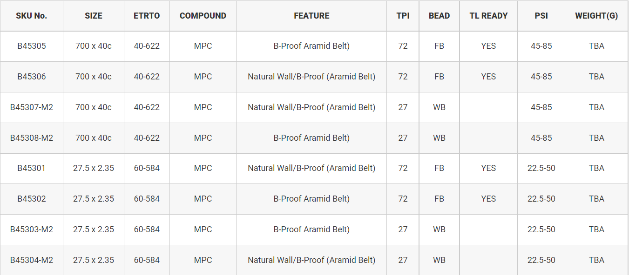Screen dimensions: 629x275
Task: Click SKU cell B45303-M2
Action: tap(32, 229)
